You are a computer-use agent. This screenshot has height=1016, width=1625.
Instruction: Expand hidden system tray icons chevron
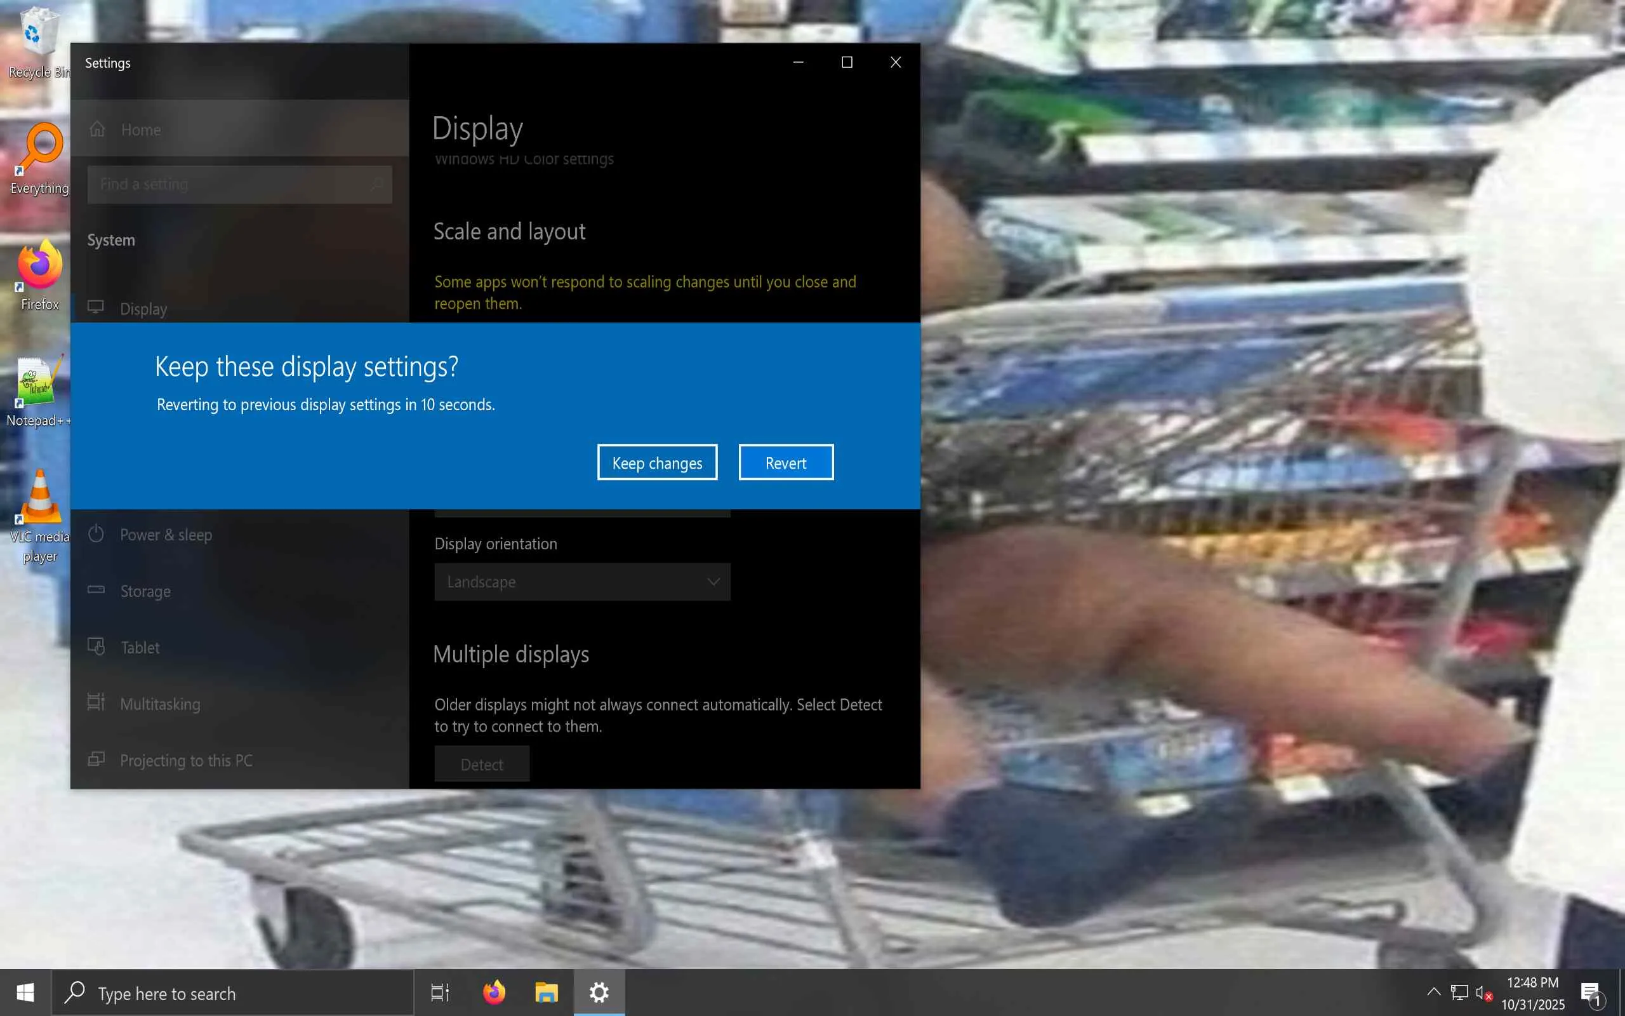click(1433, 992)
